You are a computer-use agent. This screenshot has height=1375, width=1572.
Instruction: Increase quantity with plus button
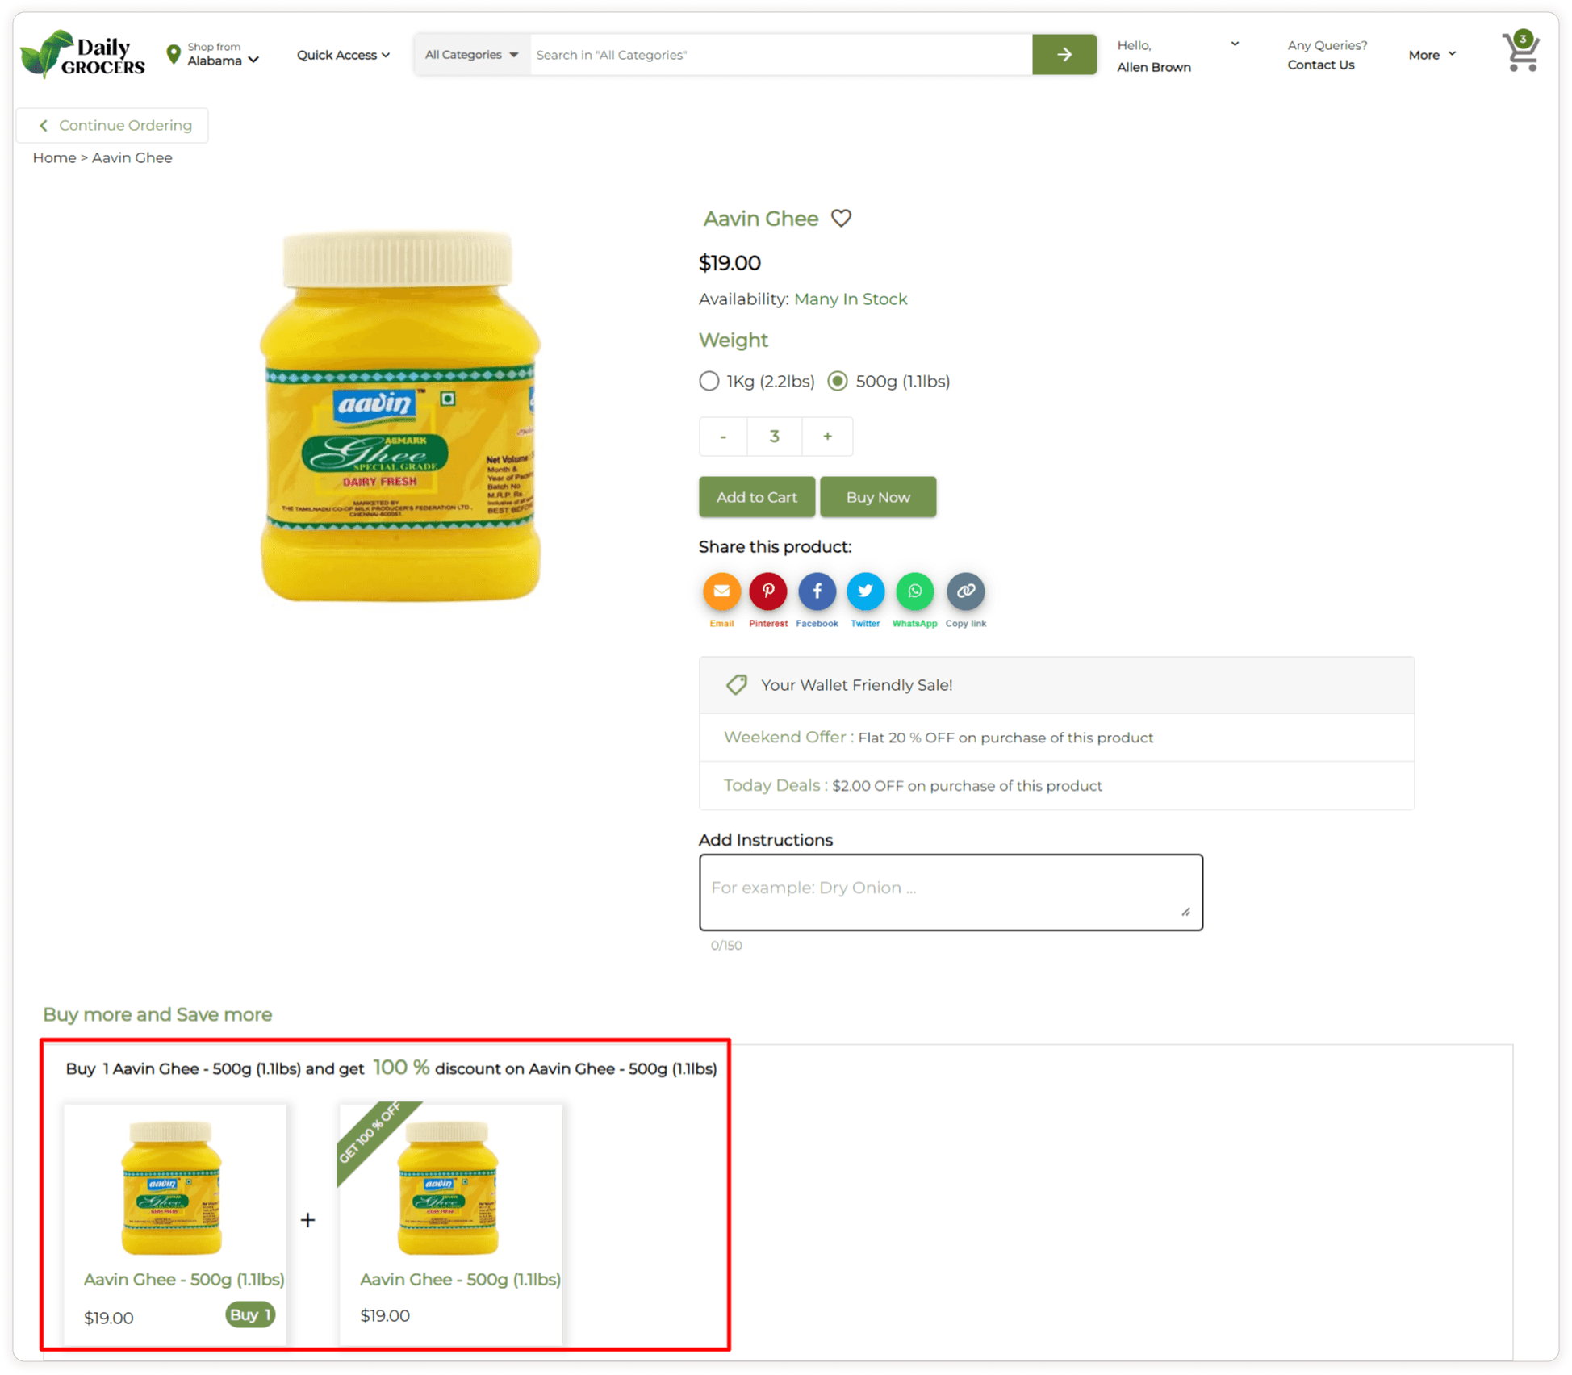827,437
